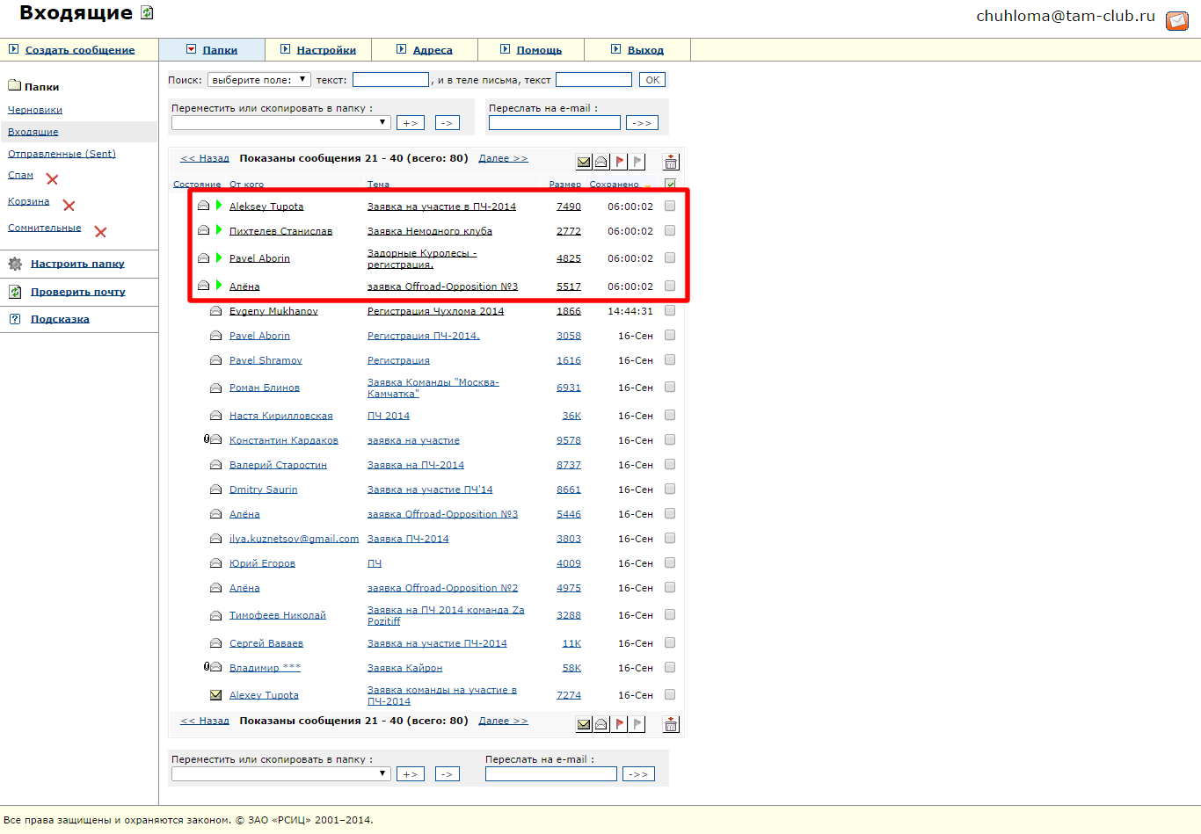The height and width of the screenshot is (834, 1201).
Task: Toggle the select-all checkbox in table header
Action: (670, 185)
